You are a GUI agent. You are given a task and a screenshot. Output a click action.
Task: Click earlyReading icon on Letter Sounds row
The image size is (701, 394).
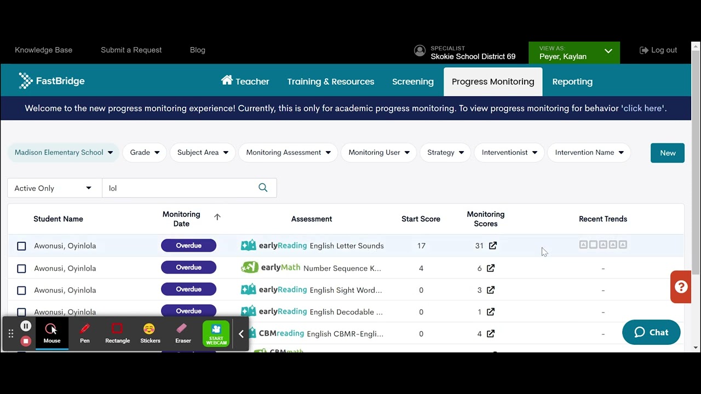(249, 245)
